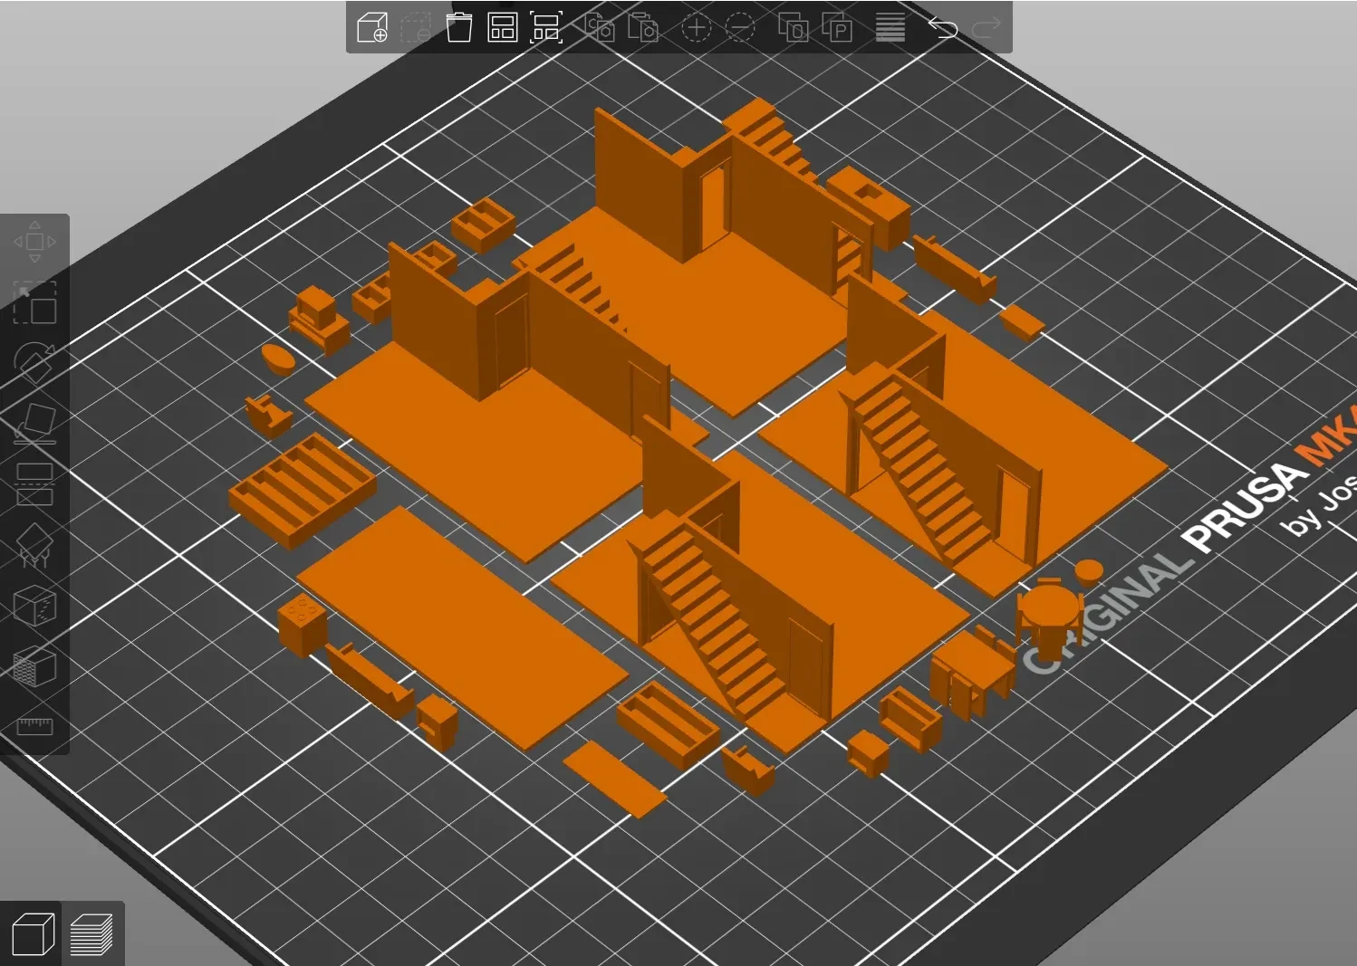
Task: Switch to the sliced layers preview
Action: [x=91, y=933]
